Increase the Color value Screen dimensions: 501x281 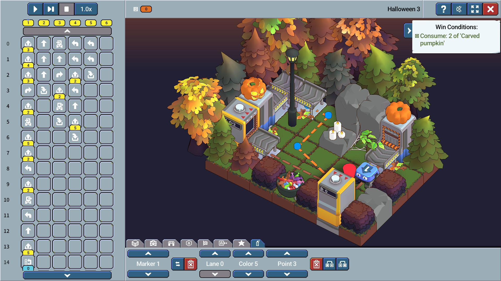pyautogui.click(x=248, y=253)
